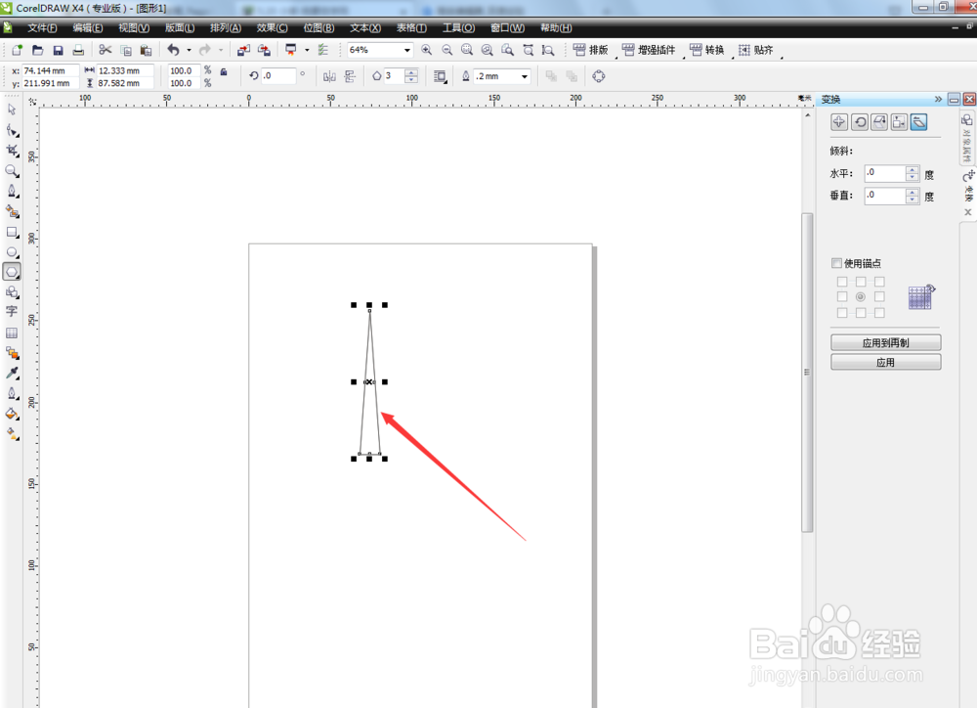
Task: Open a file from toolbar
Action: pos(37,50)
